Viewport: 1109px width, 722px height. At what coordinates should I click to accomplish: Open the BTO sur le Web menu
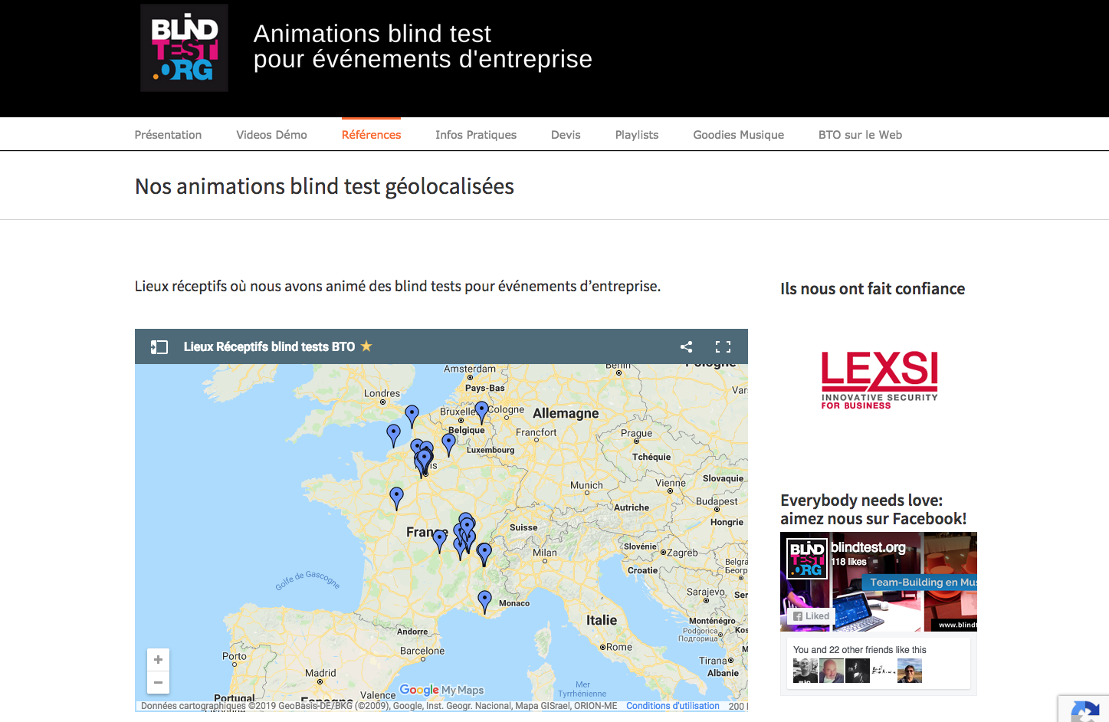point(860,135)
